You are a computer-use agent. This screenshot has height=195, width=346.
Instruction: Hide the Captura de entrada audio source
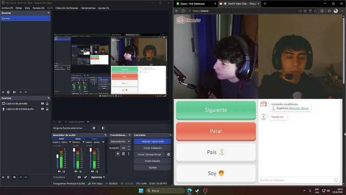click(42, 109)
